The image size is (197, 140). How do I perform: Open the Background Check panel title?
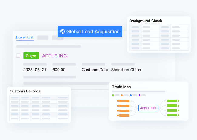click(145, 21)
